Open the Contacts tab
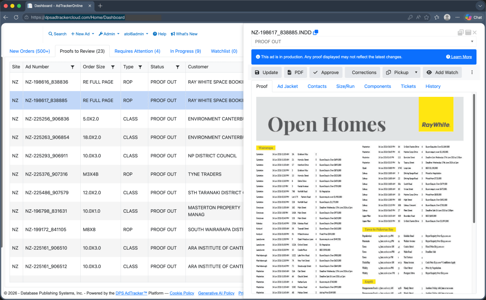 [x=317, y=86]
